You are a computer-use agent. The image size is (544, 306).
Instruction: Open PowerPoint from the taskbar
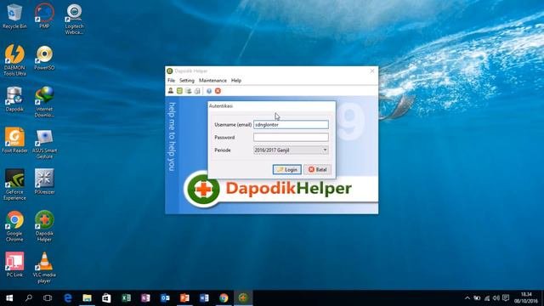coord(184,298)
